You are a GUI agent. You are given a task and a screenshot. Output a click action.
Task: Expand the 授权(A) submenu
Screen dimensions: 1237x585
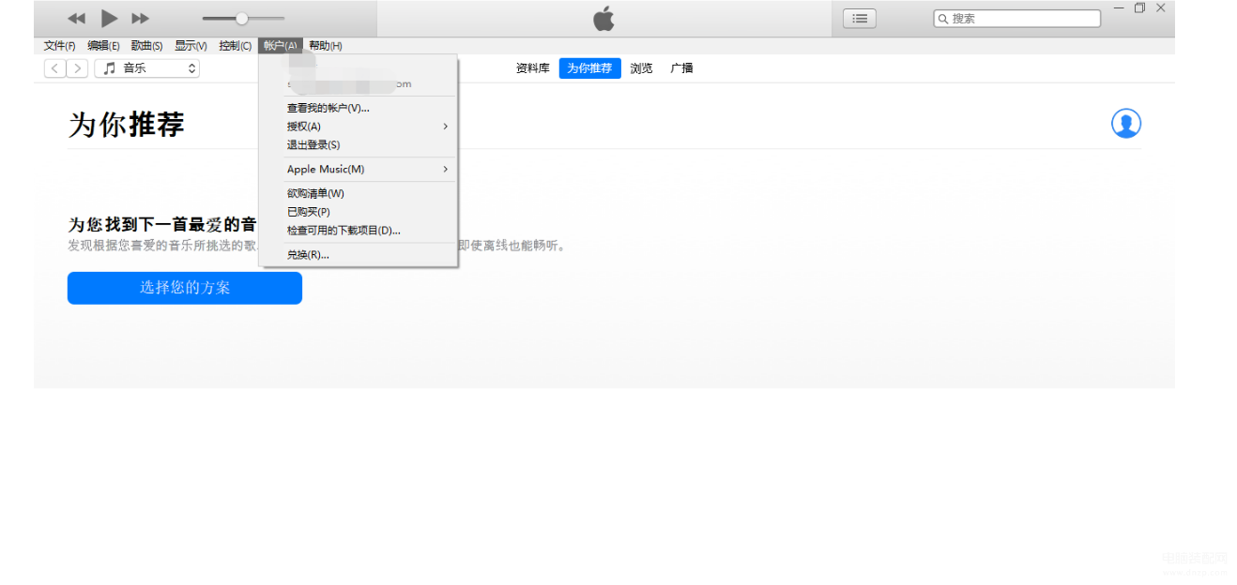pyautogui.click(x=358, y=127)
